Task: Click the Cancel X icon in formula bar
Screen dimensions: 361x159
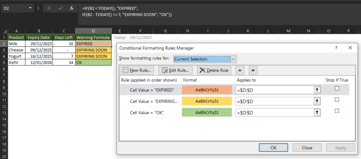Action: click(49, 8)
